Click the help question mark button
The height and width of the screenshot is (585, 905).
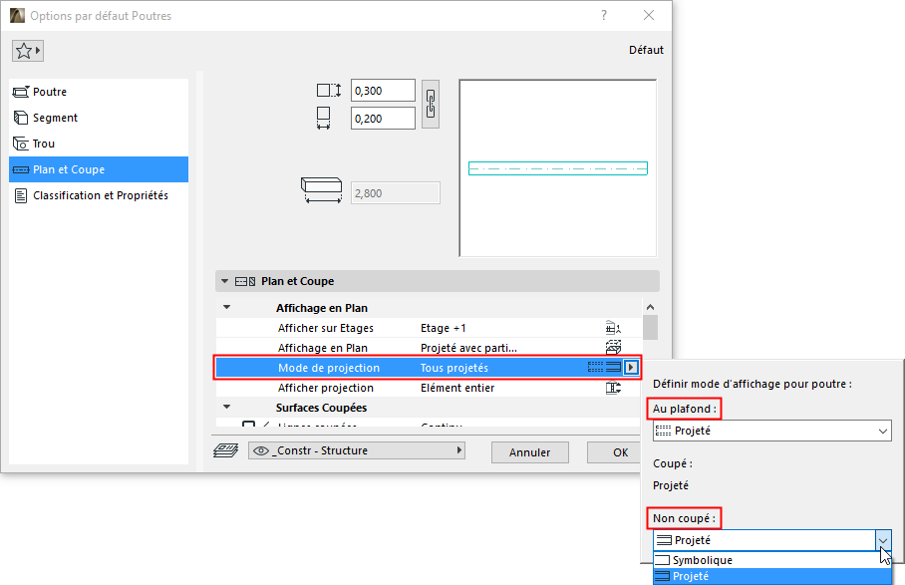[604, 15]
